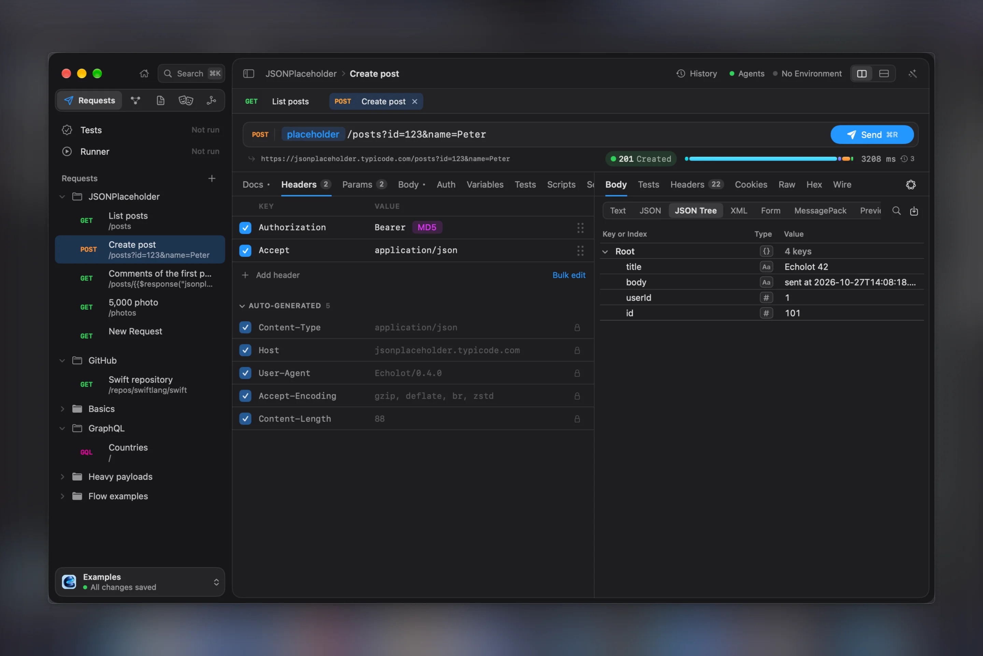983x656 pixels.
Task: Open the theater masks mocks icon
Action: (x=186, y=100)
